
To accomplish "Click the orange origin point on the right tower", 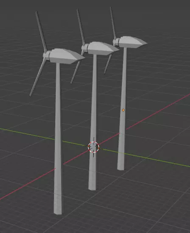I will 123,110.
